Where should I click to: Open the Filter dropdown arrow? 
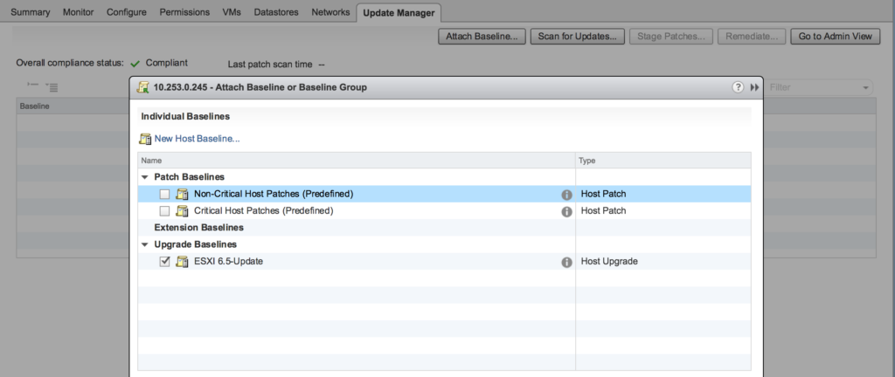866,87
